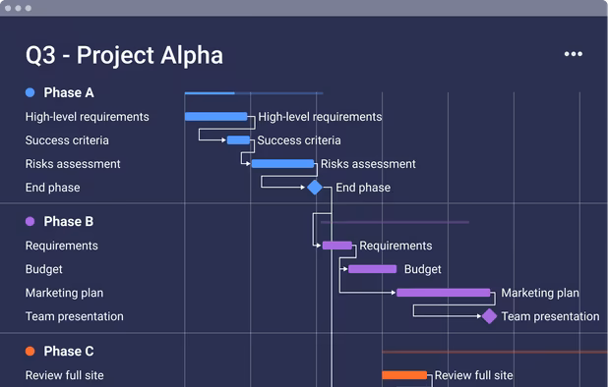Click the Review full site orange Gantt bar

point(404,375)
